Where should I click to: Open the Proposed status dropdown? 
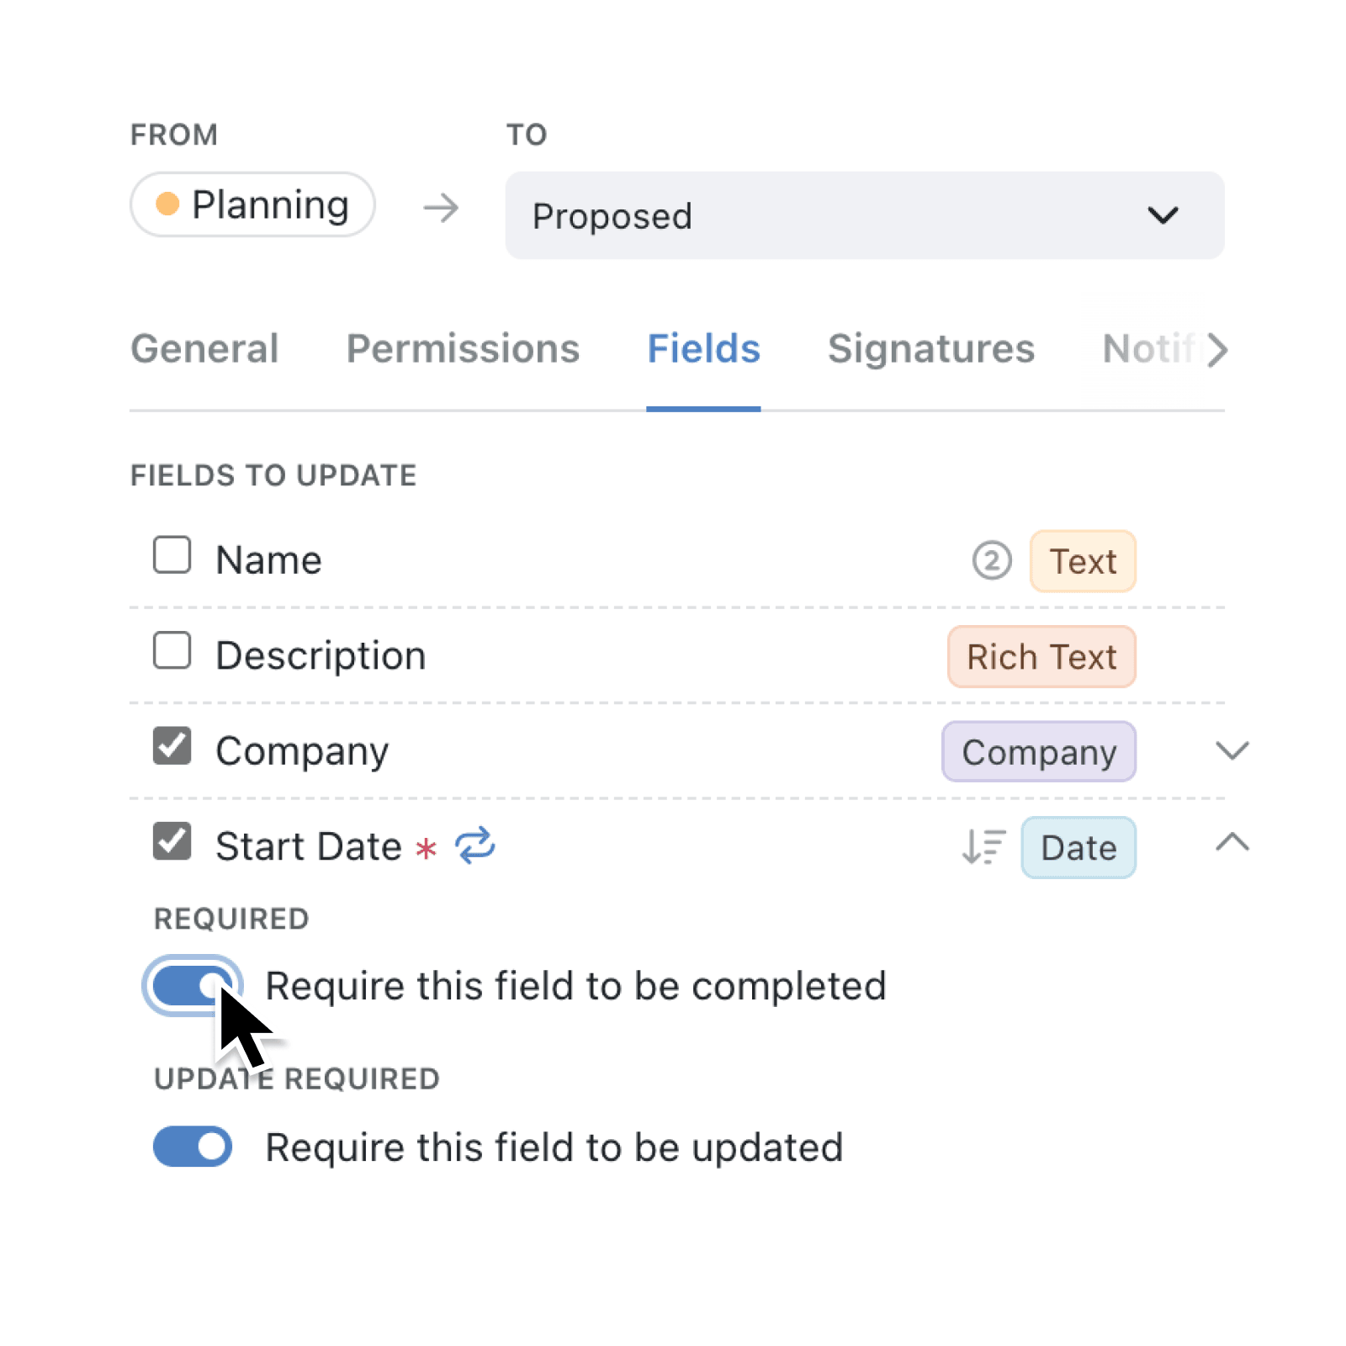(x=864, y=216)
